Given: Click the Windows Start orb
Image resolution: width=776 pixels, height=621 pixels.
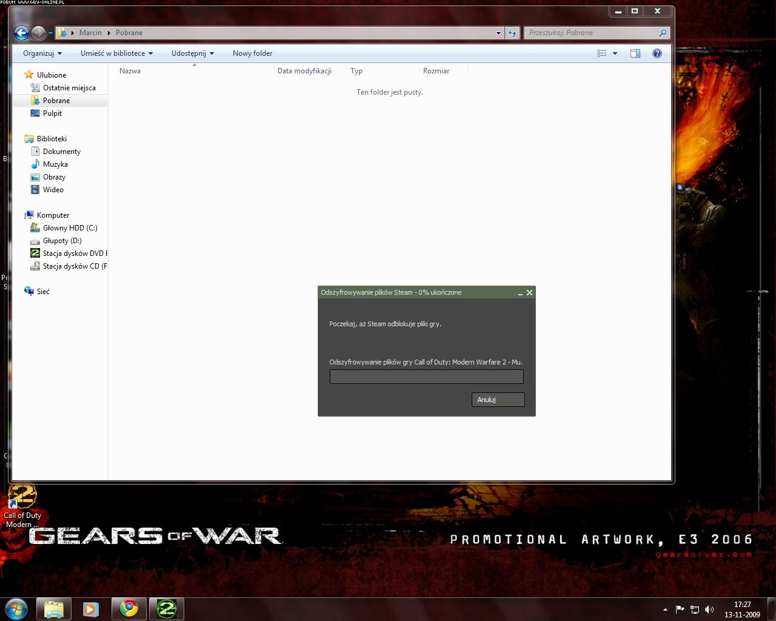Looking at the screenshot, I should point(16,608).
